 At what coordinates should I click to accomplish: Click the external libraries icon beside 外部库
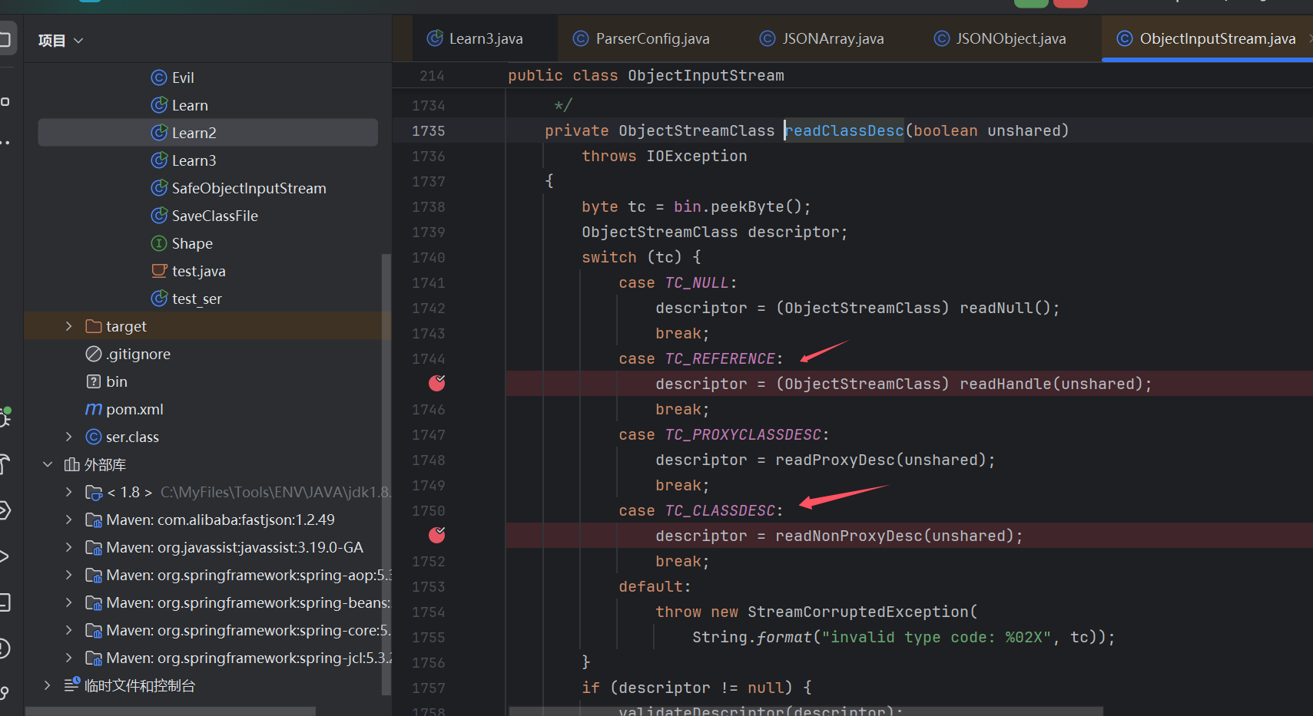(x=72, y=464)
